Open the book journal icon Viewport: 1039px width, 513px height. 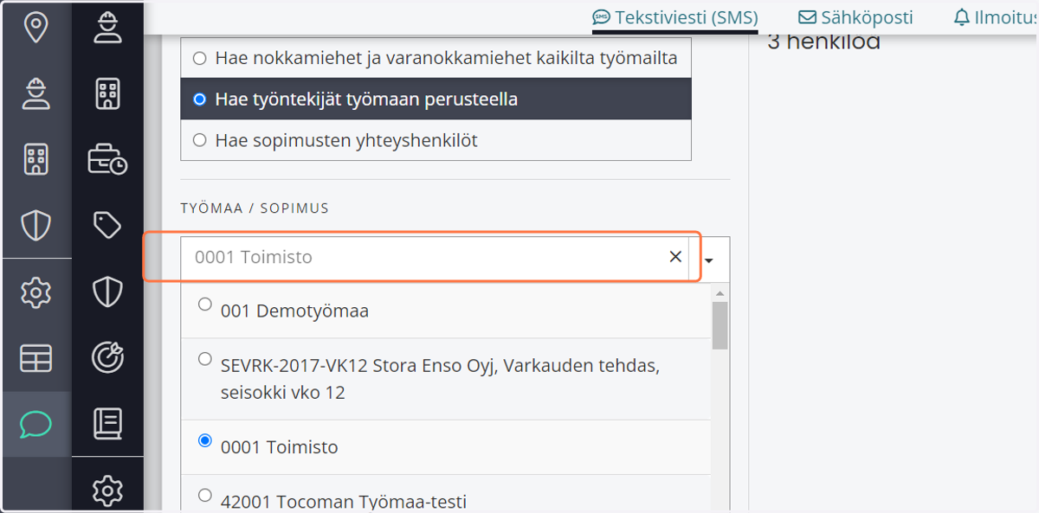click(x=107, y=423)
